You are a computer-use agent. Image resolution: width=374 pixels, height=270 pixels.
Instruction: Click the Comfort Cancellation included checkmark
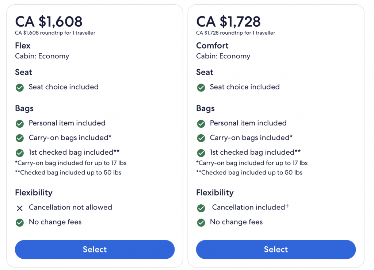pyautogui.click(x=201, y=208)
